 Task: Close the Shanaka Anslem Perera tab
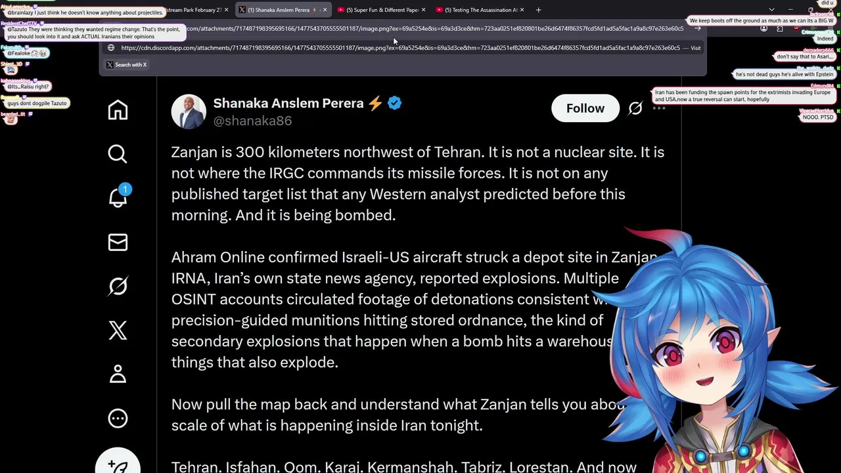[x=325, y=10]
